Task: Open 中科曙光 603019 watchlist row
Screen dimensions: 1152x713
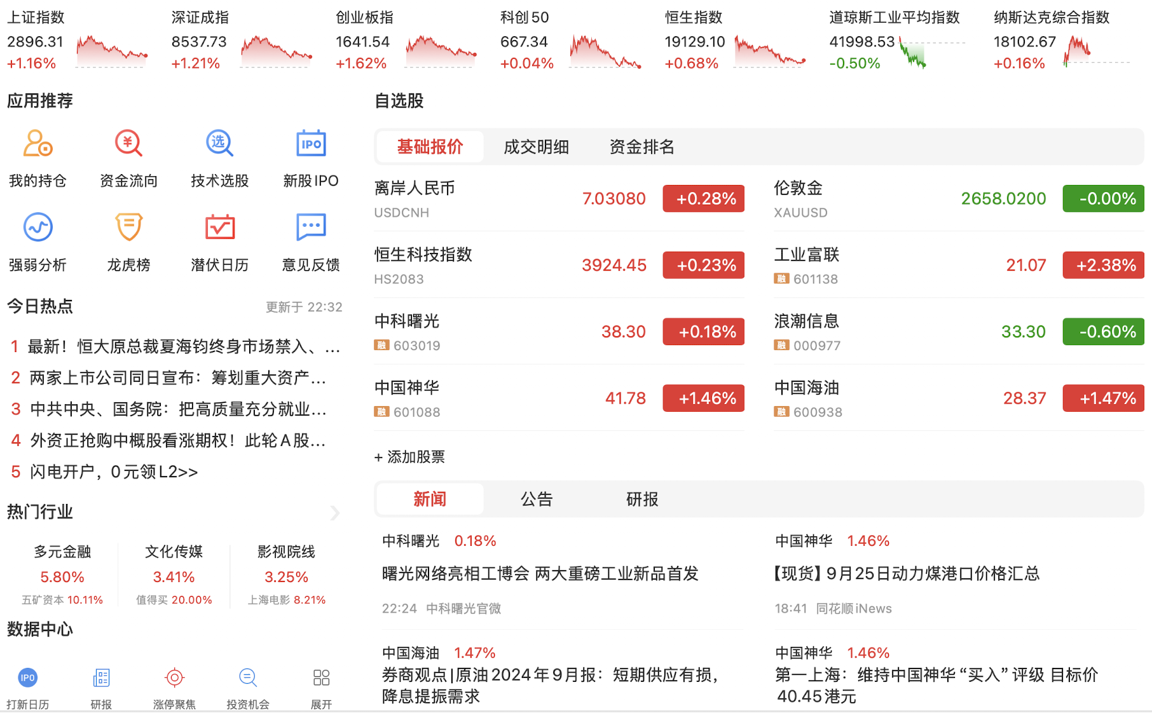Action: click(x=559, y=332)
